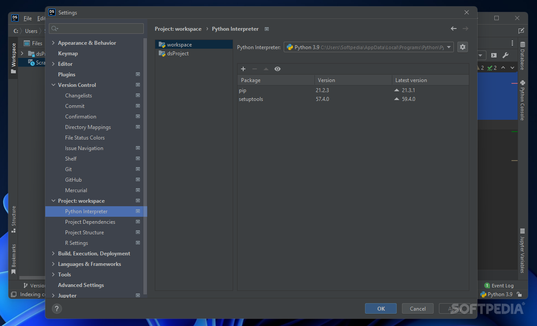The height and width of the screenshot is (326, 537).
Task: Collapse the Project: workspace section
Action: (x=53, y=201)
